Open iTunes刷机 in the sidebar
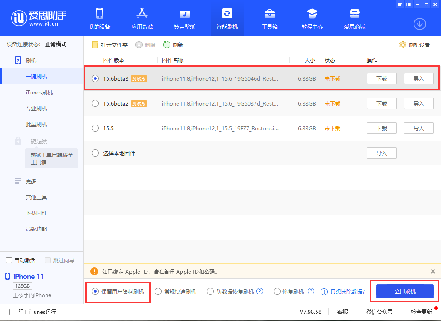The width and height of the screenshot is (441, 321). [39, 92]
